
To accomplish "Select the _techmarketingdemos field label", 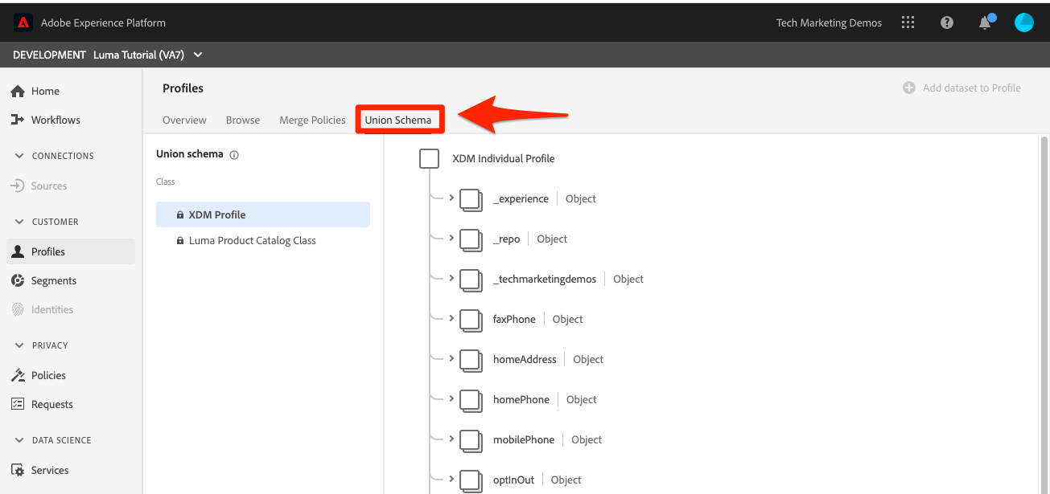I will 545,279.
